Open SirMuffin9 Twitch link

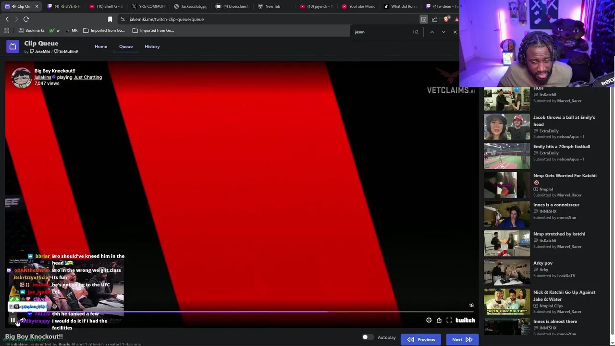[66, 51]
